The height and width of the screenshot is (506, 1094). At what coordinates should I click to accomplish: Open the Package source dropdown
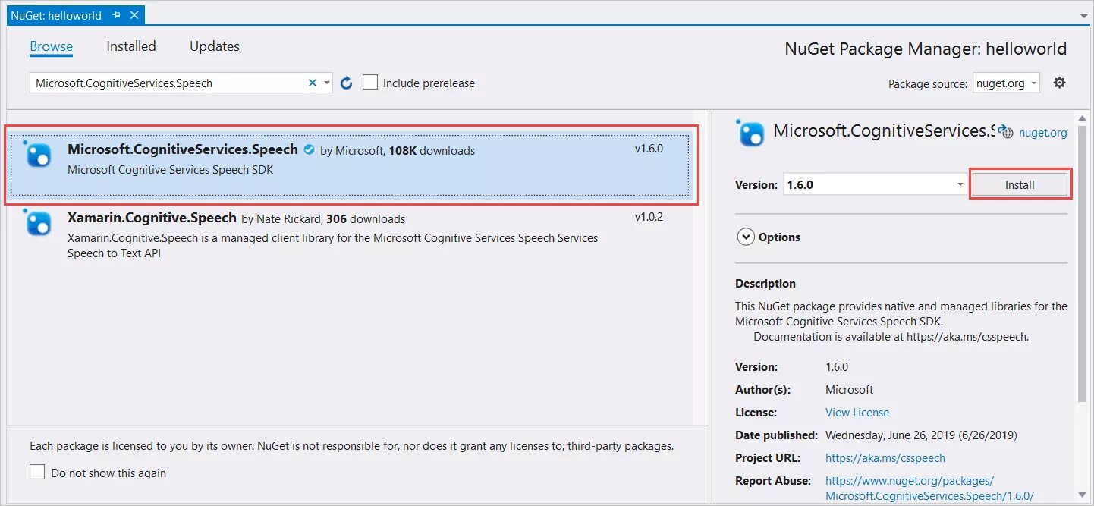click(x=1006, y=83)
